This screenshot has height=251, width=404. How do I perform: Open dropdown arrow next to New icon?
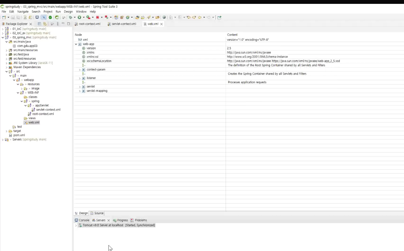[8, 18]
